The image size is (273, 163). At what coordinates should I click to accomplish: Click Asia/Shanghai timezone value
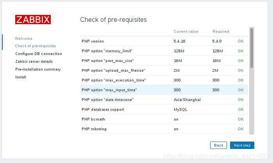pos(187,100)
